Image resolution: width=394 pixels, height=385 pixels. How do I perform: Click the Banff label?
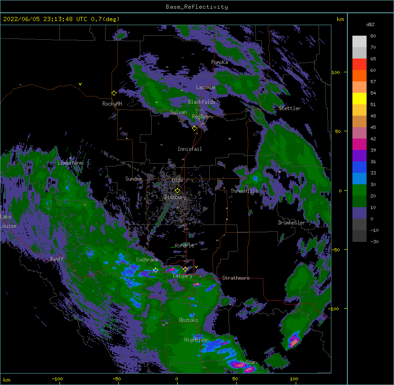click(57, 259)
